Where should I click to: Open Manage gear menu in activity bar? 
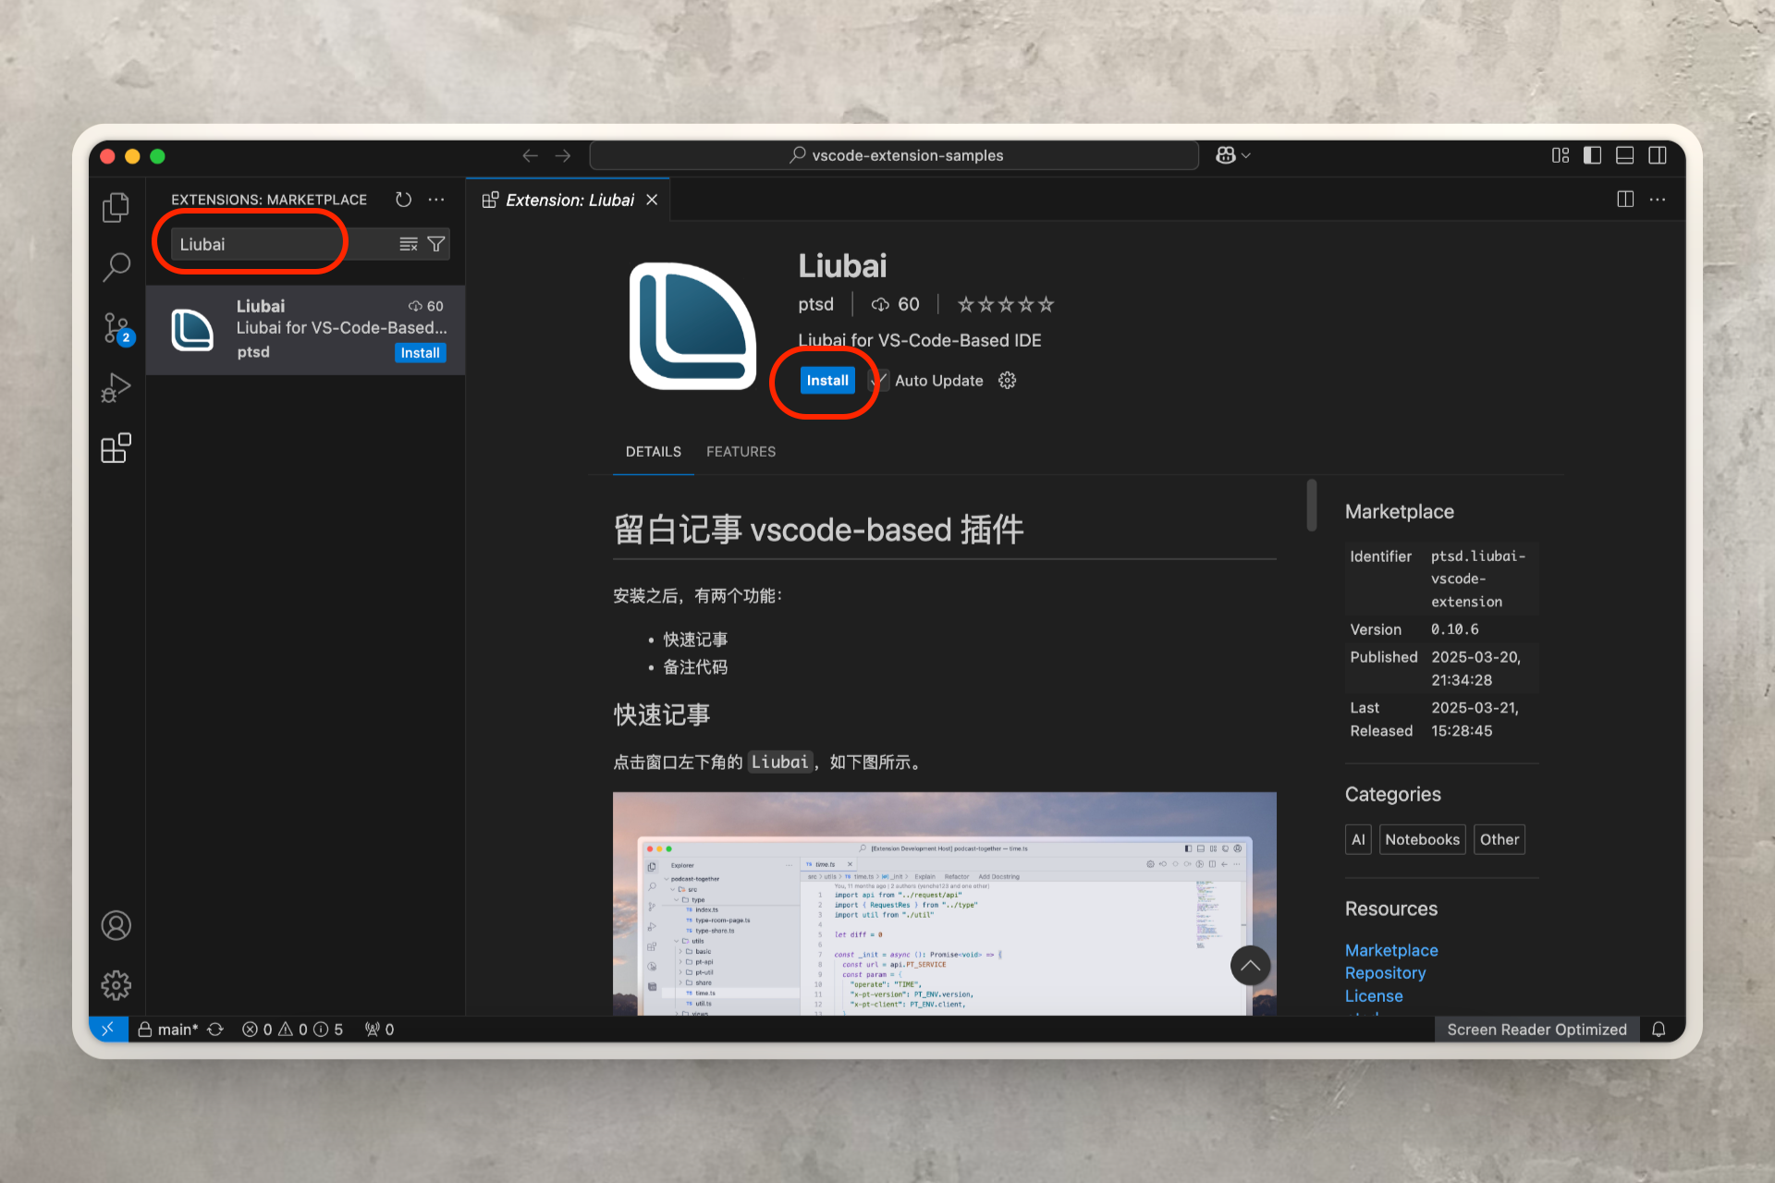(116, 985)
